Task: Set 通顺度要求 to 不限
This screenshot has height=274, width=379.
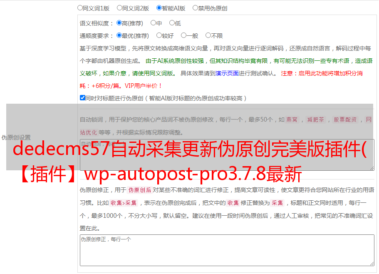Action: pyautogui.click(x=208, y=35)
